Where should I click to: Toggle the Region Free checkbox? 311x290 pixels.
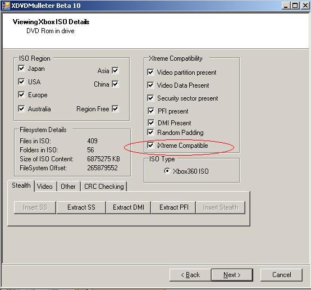coord(115,108)
